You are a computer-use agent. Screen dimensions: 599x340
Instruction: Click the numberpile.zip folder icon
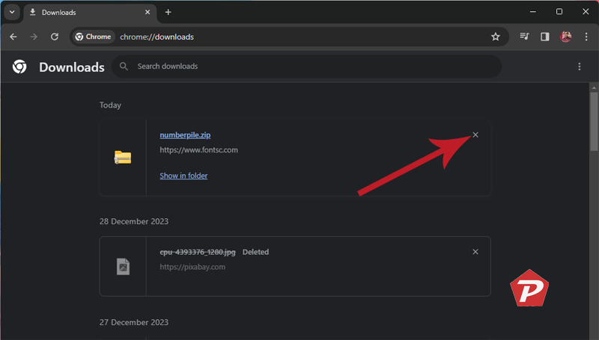click(123, 157)
